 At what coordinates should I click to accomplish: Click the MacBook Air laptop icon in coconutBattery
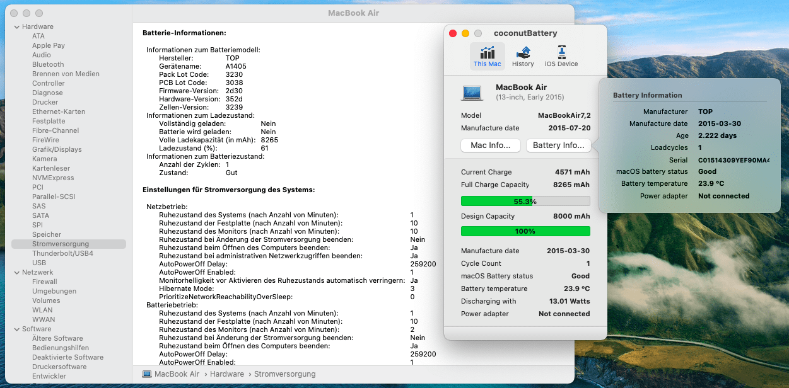(x=472, y=92)
